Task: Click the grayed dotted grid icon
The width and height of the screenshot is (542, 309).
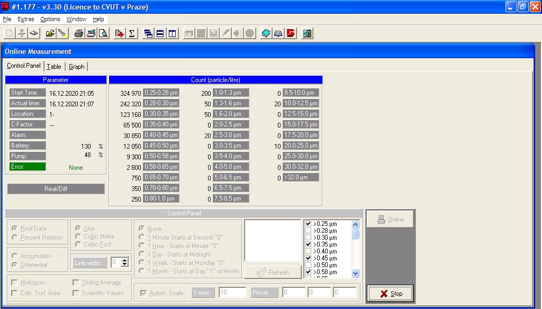Action: (201, 33)
